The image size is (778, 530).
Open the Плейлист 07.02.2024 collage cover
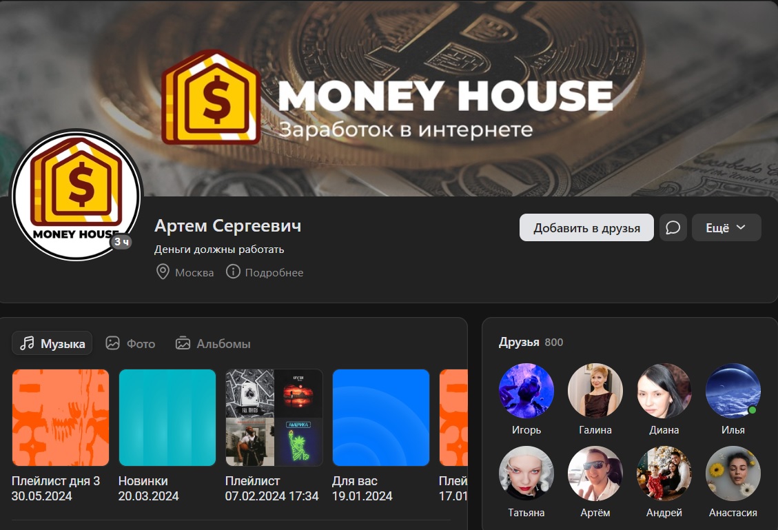click(x=274, y=418)
